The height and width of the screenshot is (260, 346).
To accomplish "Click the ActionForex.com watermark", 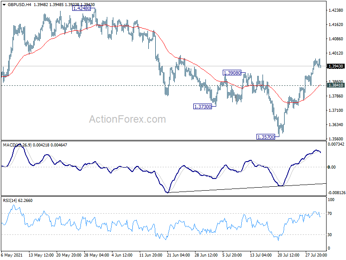I will [x=127, y=119].
